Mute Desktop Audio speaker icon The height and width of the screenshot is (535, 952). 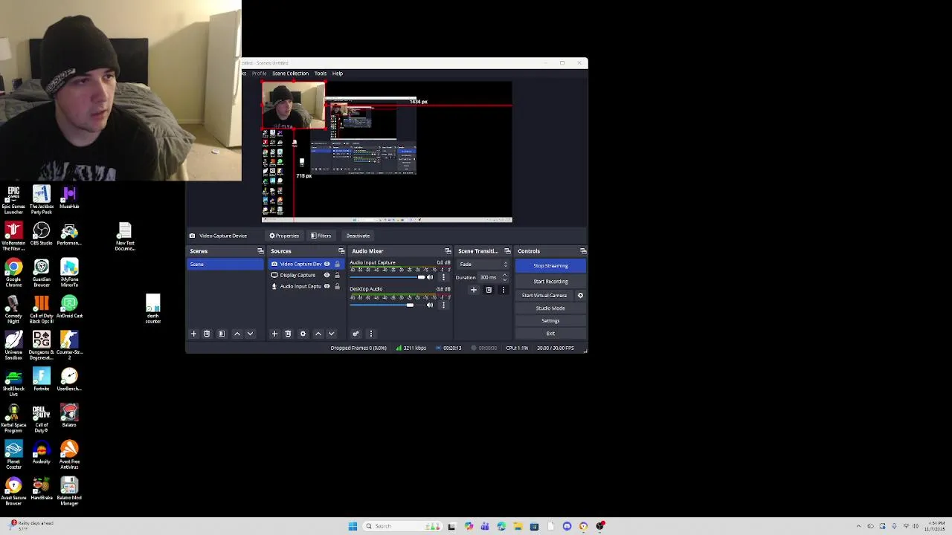(x=430, y=305)
